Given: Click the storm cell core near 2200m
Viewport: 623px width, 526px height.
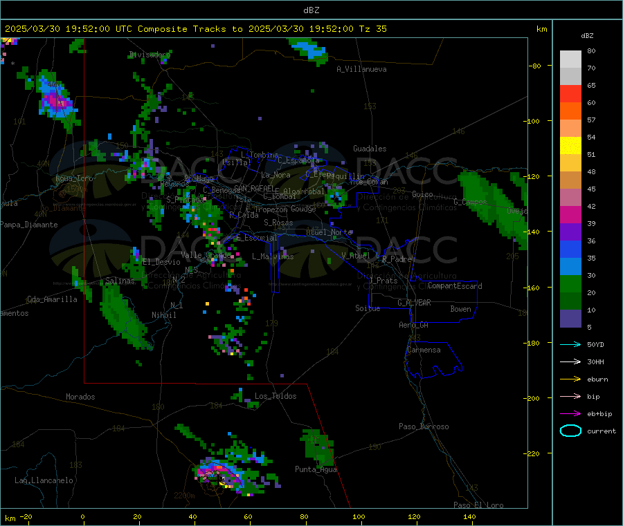Looking at the screenshot, I should [218, 475].
